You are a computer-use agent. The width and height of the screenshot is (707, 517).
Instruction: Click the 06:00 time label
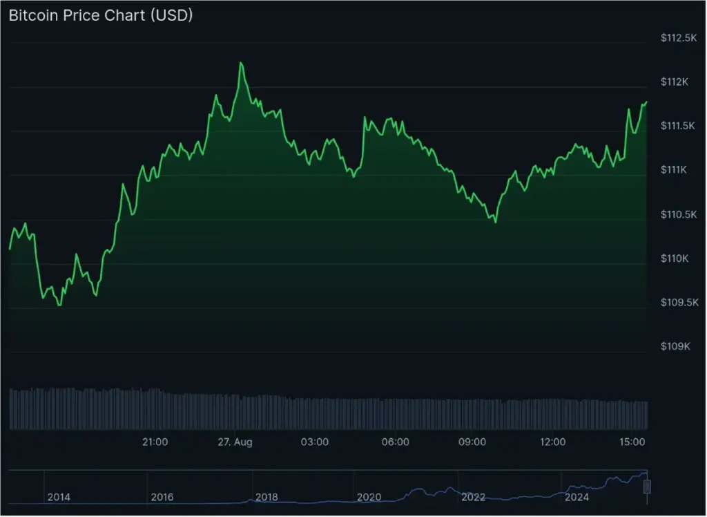396,442
